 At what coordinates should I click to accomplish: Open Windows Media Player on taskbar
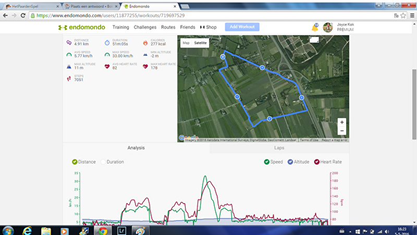[x=64, y=231]
